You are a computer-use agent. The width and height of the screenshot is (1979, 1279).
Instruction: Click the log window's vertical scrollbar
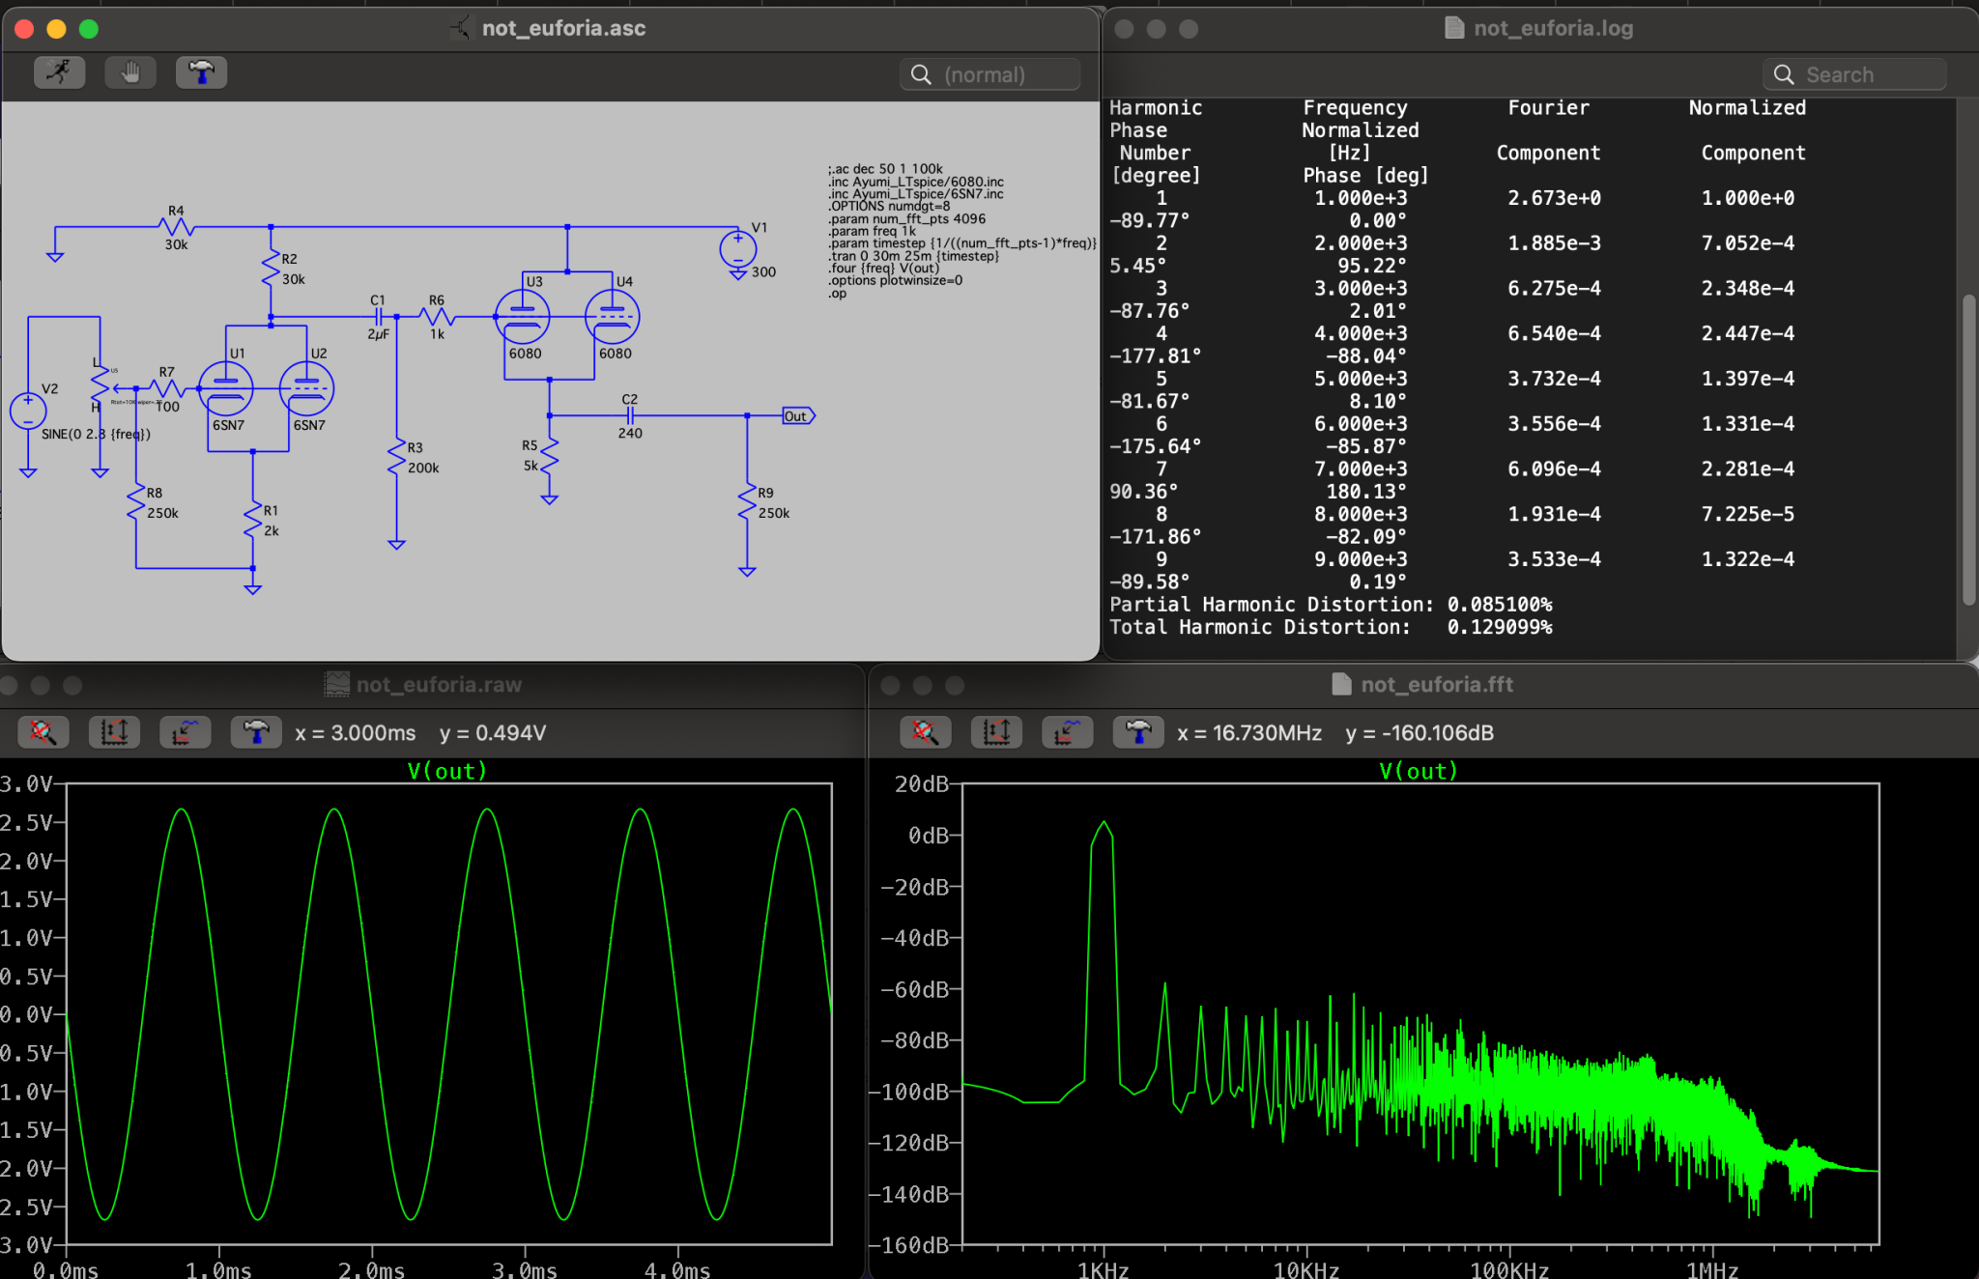click(1968, 449)
